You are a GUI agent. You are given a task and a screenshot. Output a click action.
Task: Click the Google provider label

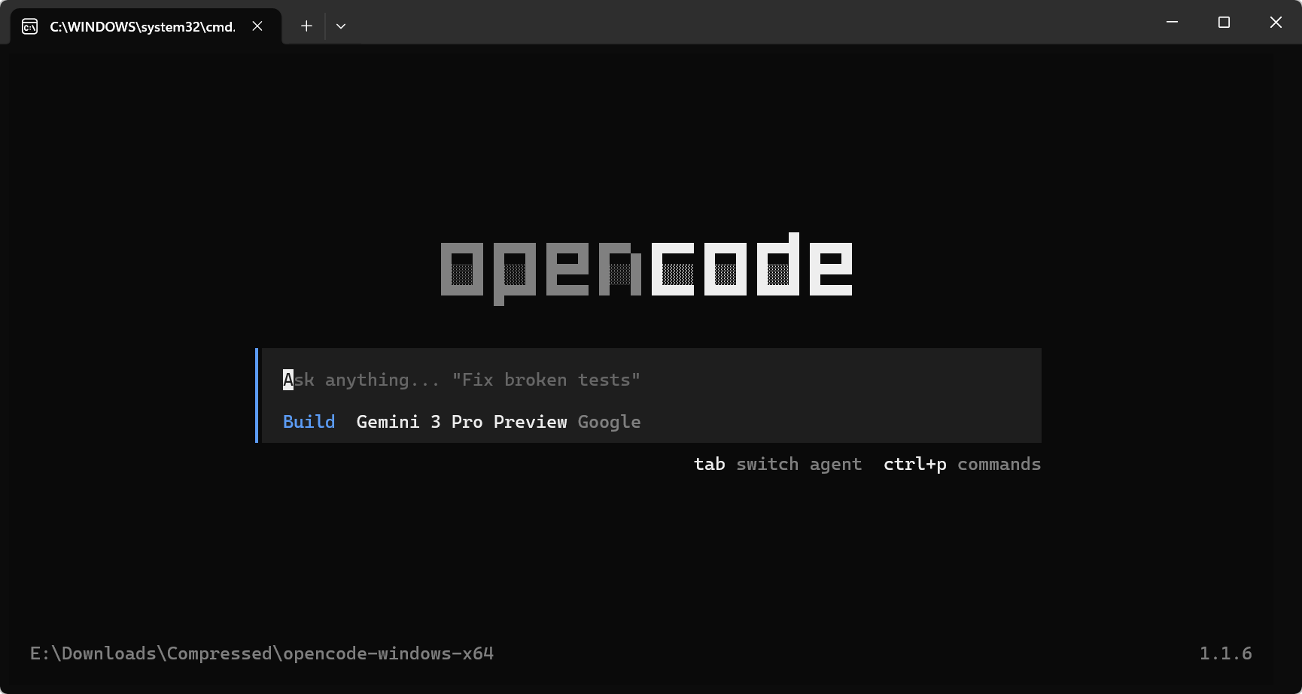(x=609, y=422)
